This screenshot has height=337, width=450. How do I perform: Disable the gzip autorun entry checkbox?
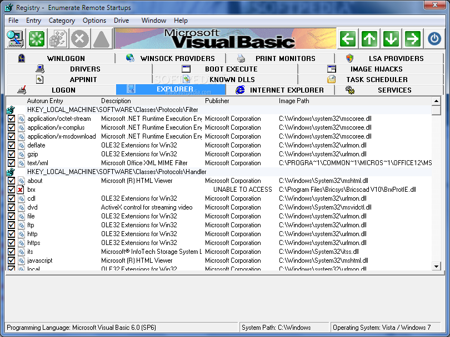(11, 154)
